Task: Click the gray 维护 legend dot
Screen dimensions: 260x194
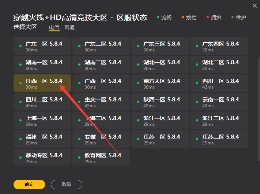Action: pyautogui.click(x=233, y=17)
